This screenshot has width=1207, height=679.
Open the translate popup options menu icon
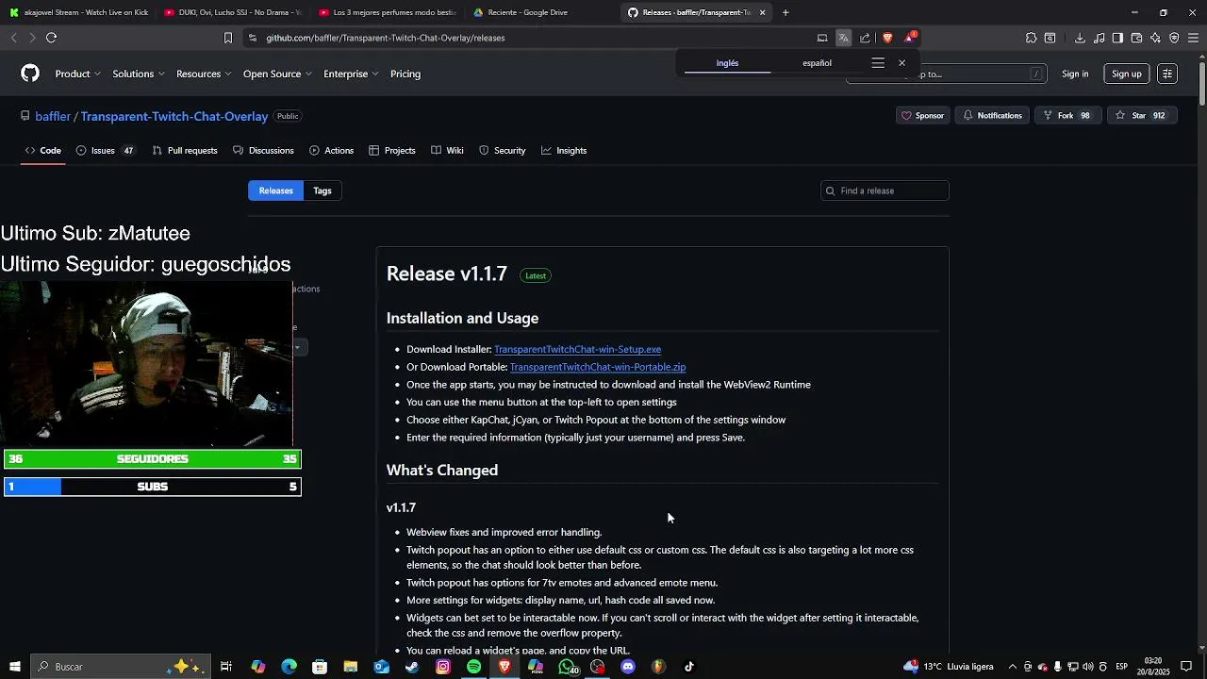pyautogui.click(x=878, y=63)
